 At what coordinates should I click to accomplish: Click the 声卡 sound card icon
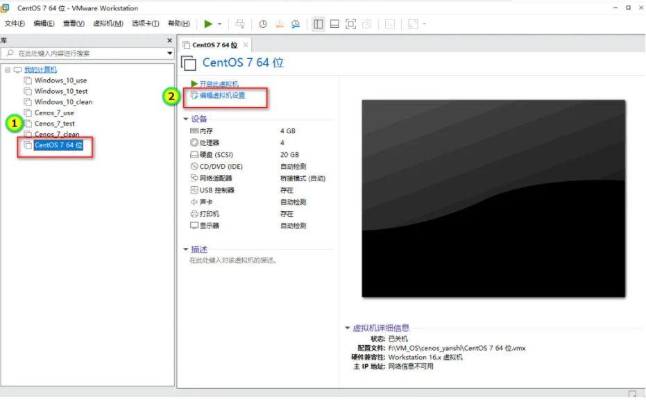(193, 201)
